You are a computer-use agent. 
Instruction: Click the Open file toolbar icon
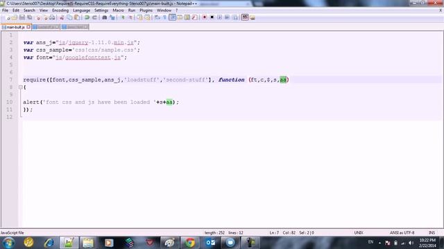point(15,17)
